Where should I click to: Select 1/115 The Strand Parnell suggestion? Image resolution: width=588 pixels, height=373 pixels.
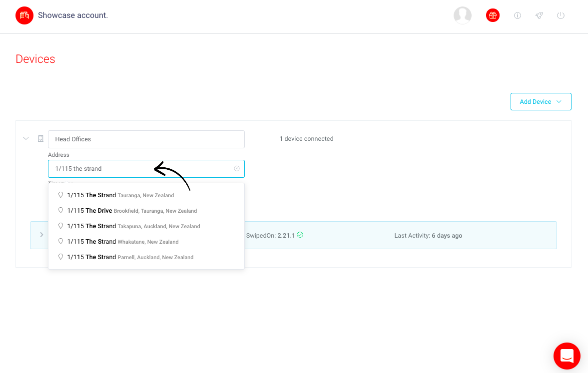tap(146, 257)
